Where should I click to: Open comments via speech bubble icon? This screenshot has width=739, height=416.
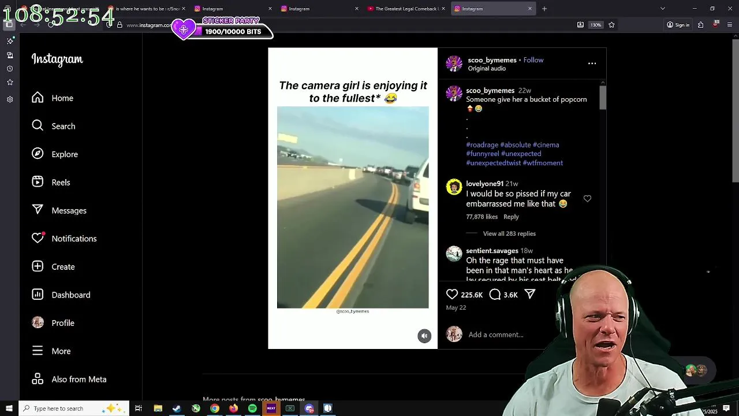[x=495, y=295]
